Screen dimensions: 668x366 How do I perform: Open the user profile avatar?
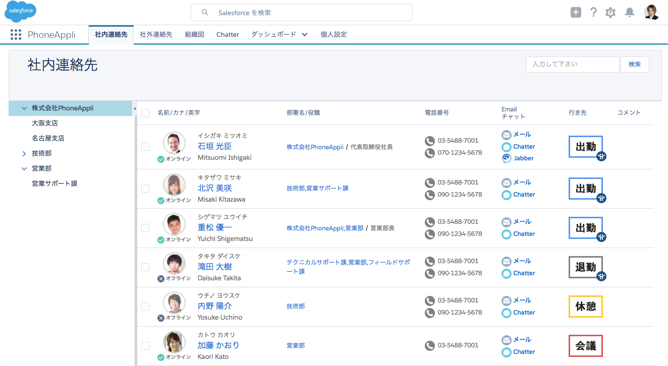[651, 12]
